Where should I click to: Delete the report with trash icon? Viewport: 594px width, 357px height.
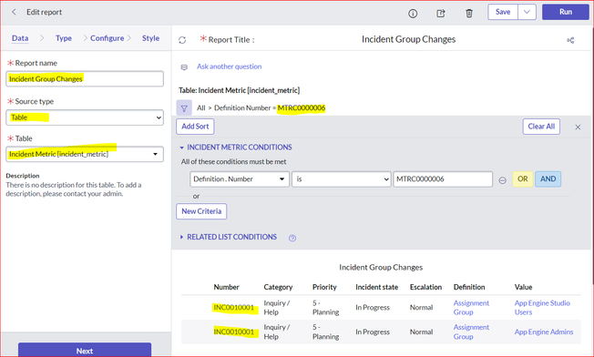click(469, 14)
